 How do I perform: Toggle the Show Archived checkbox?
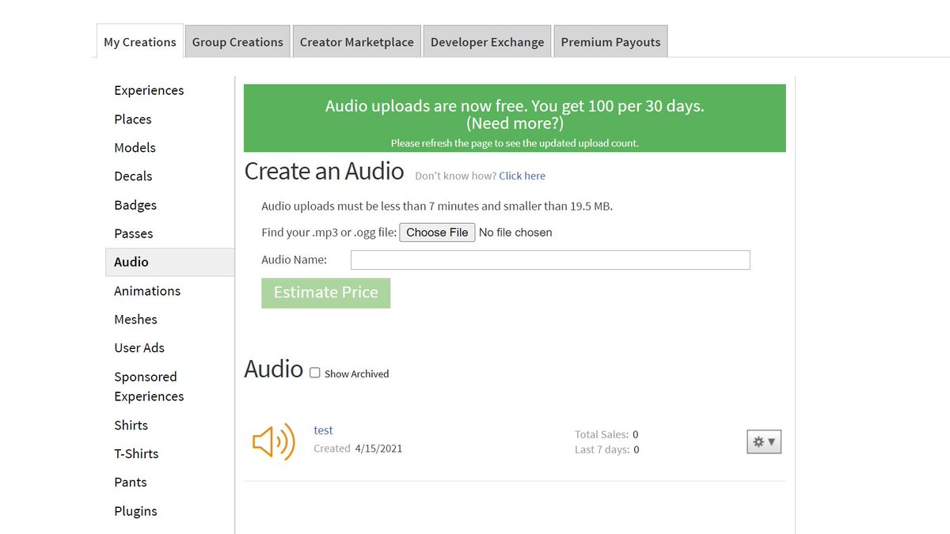tap(315, 373)
